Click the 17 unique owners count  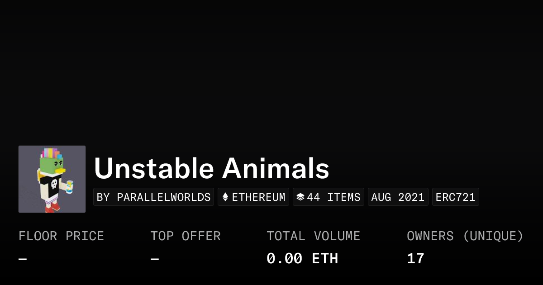pos(415,259)
